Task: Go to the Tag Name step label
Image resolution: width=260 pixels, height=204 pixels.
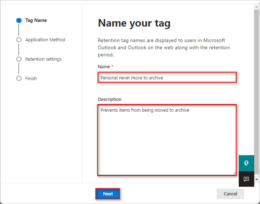Action: coord(36,20)
